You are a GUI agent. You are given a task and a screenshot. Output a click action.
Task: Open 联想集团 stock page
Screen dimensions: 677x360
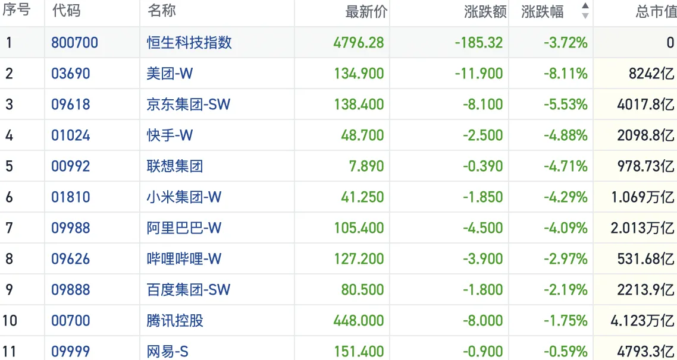[175, 166]
